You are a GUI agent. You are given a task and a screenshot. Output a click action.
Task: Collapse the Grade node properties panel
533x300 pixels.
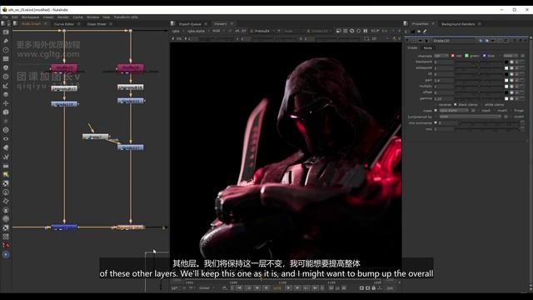(407, 41)
